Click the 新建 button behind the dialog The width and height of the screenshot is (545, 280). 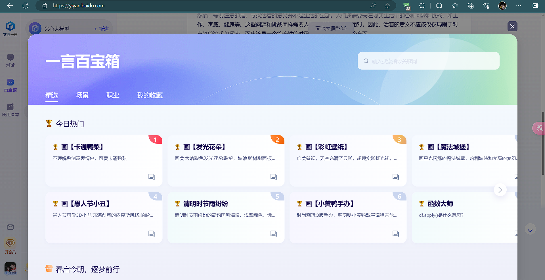(101, 29)
